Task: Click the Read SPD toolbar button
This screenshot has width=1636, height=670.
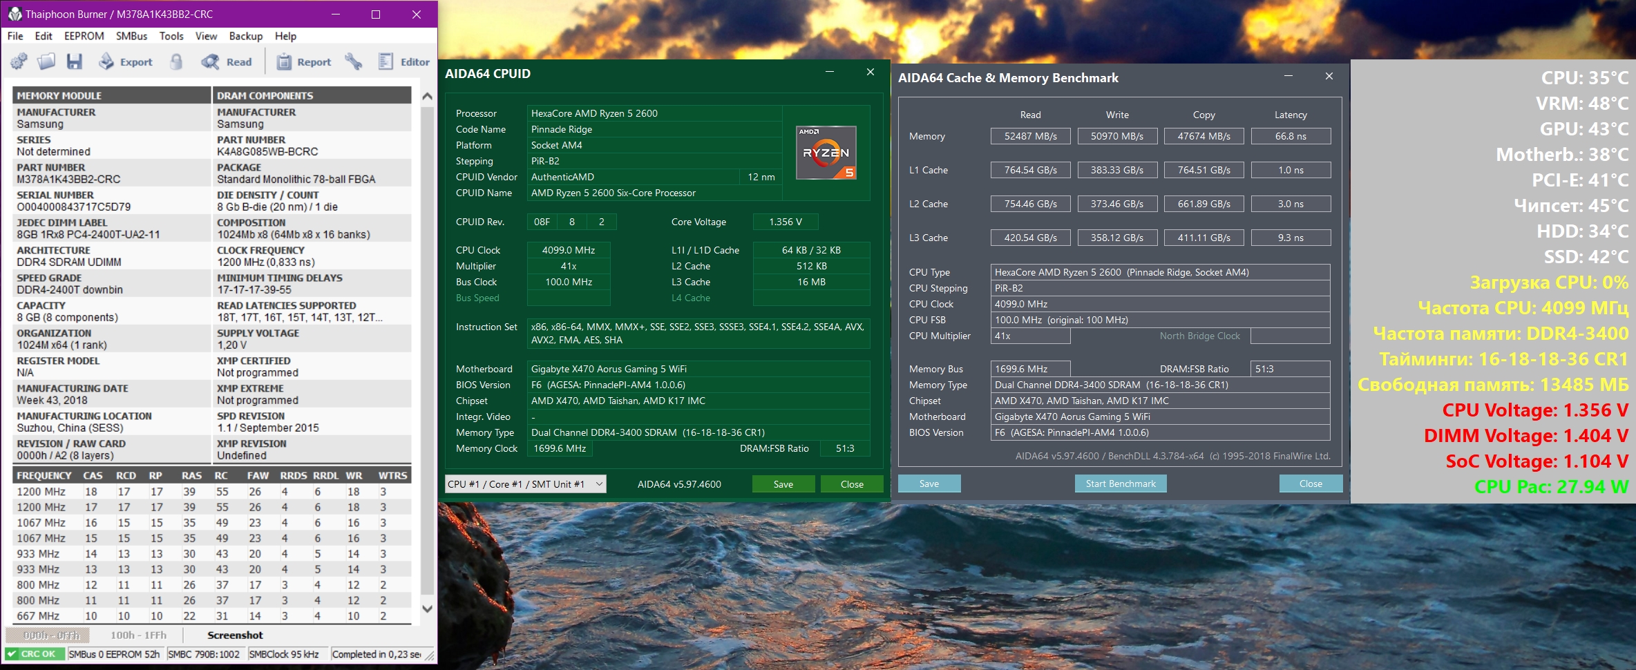Action: tap(227, 62)
